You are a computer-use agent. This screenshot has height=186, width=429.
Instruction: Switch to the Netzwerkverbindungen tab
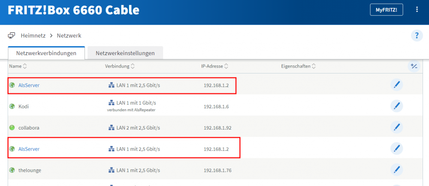46,53
